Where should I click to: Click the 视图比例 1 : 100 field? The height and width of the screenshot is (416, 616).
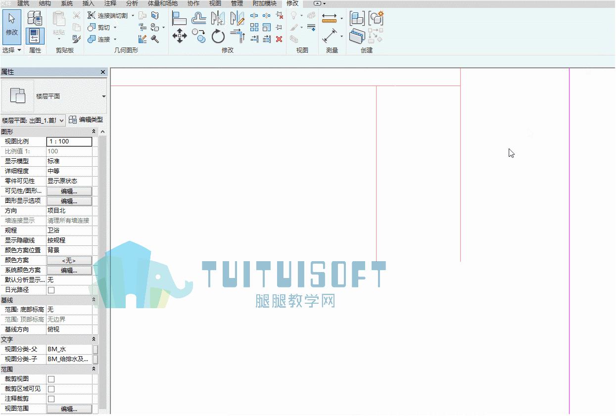coord(69,141)
